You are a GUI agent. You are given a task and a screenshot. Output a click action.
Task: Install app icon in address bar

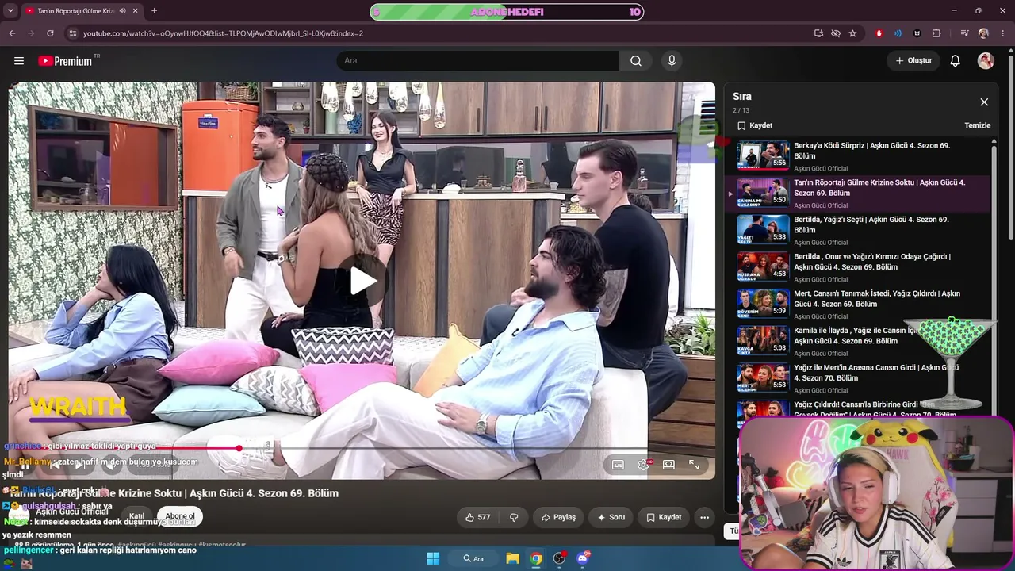pos(818,33)
